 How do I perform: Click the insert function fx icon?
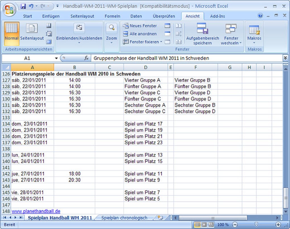point(86,58)
